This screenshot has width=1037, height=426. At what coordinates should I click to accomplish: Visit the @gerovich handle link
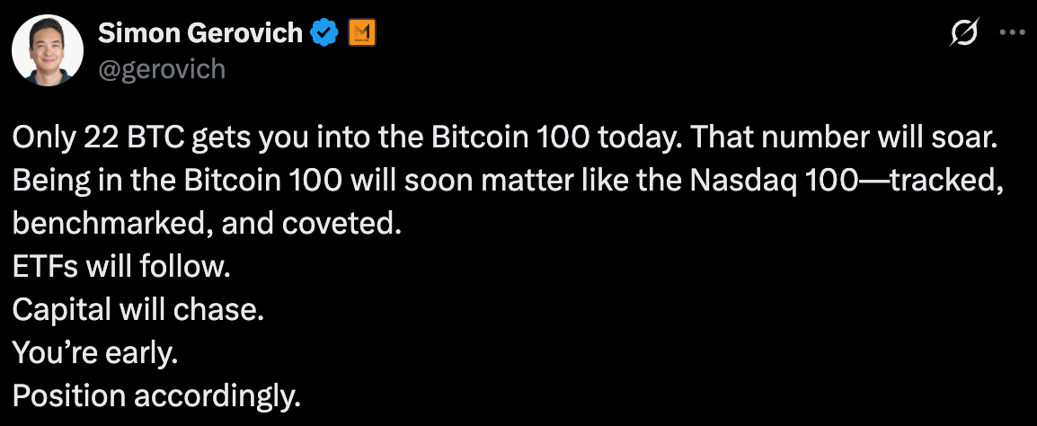(162, 69)
